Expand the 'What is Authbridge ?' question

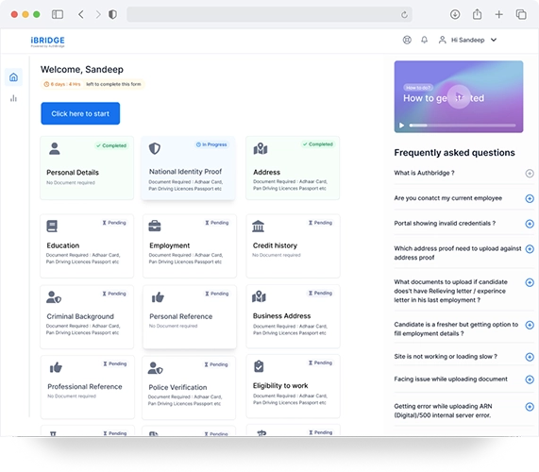pyautogui.click(x=530, y=174)
